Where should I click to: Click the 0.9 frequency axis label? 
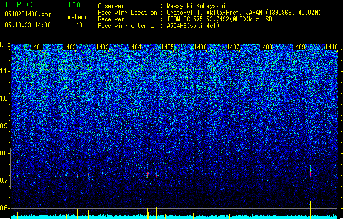pyautogui.click(x=4, y=126)
